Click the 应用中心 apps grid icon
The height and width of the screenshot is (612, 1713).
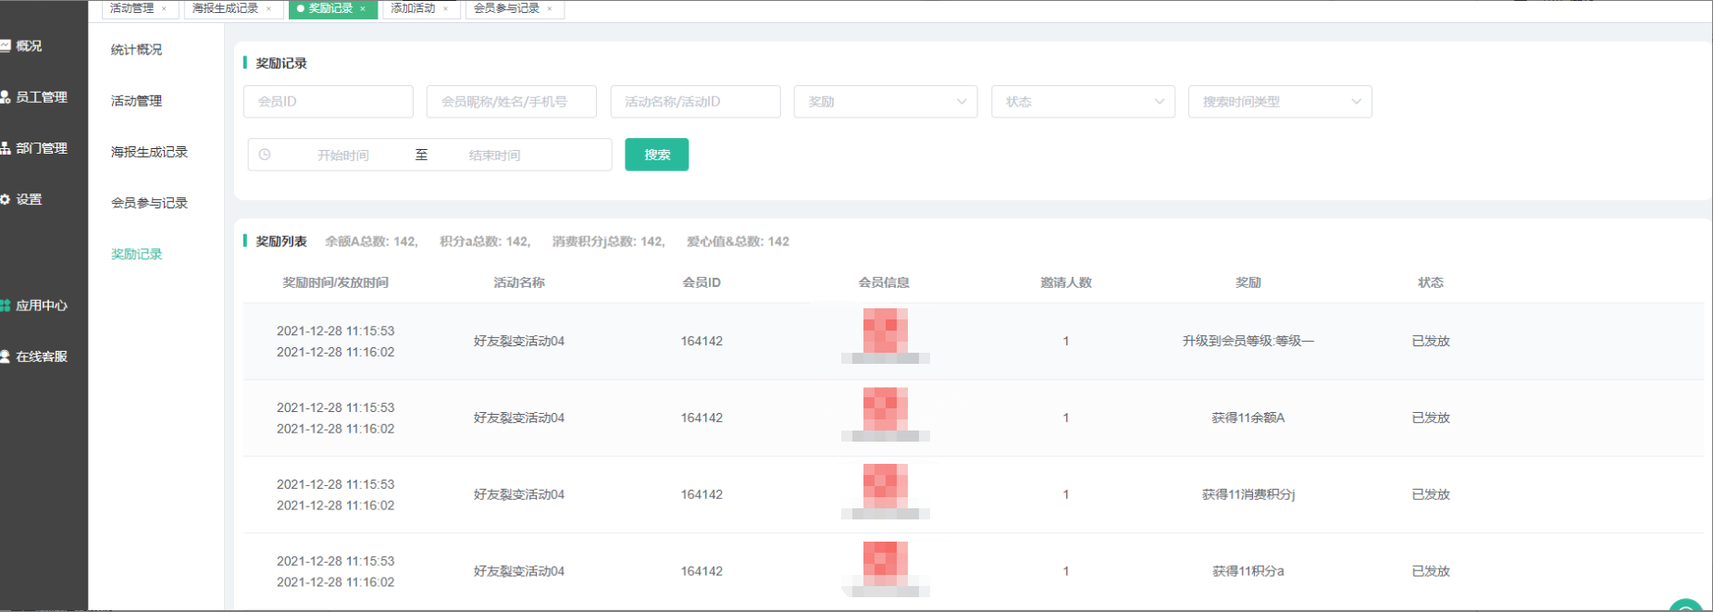[x=6, y=306]
